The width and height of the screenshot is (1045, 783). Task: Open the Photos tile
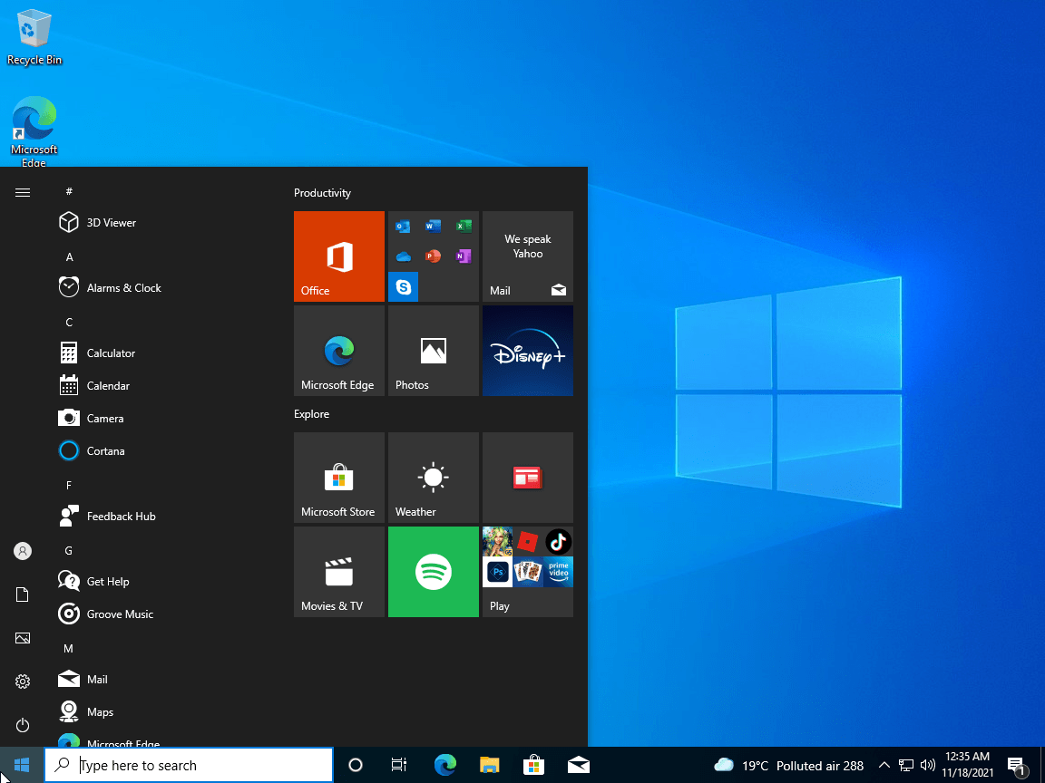[433, 351]
